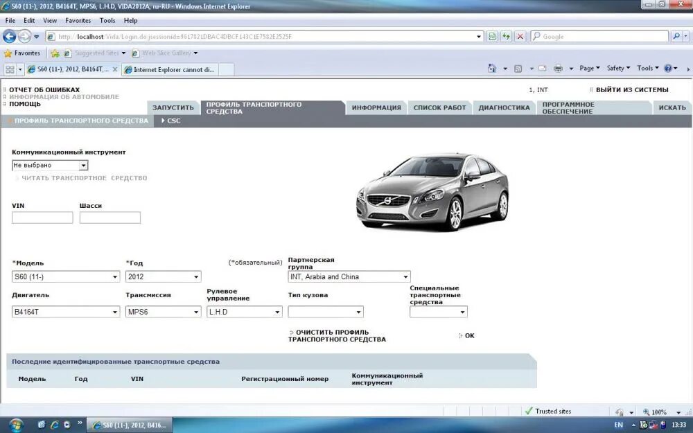The image size is (693, 433).
Task: Open the View menu
Action: 49,20
